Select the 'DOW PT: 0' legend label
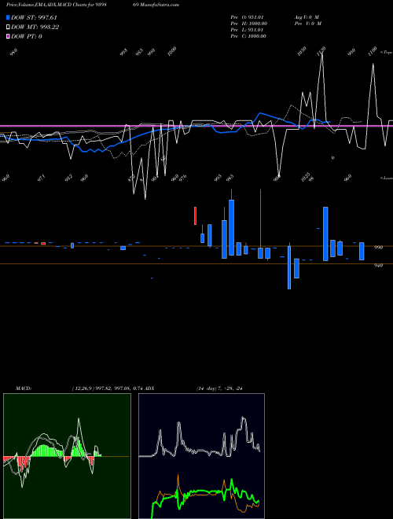Screen dimensions: 393x519 [x=26, y=36]
